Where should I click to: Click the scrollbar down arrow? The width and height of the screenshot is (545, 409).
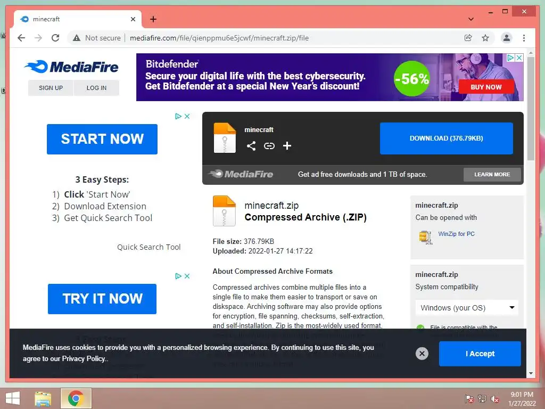(531, 373)
